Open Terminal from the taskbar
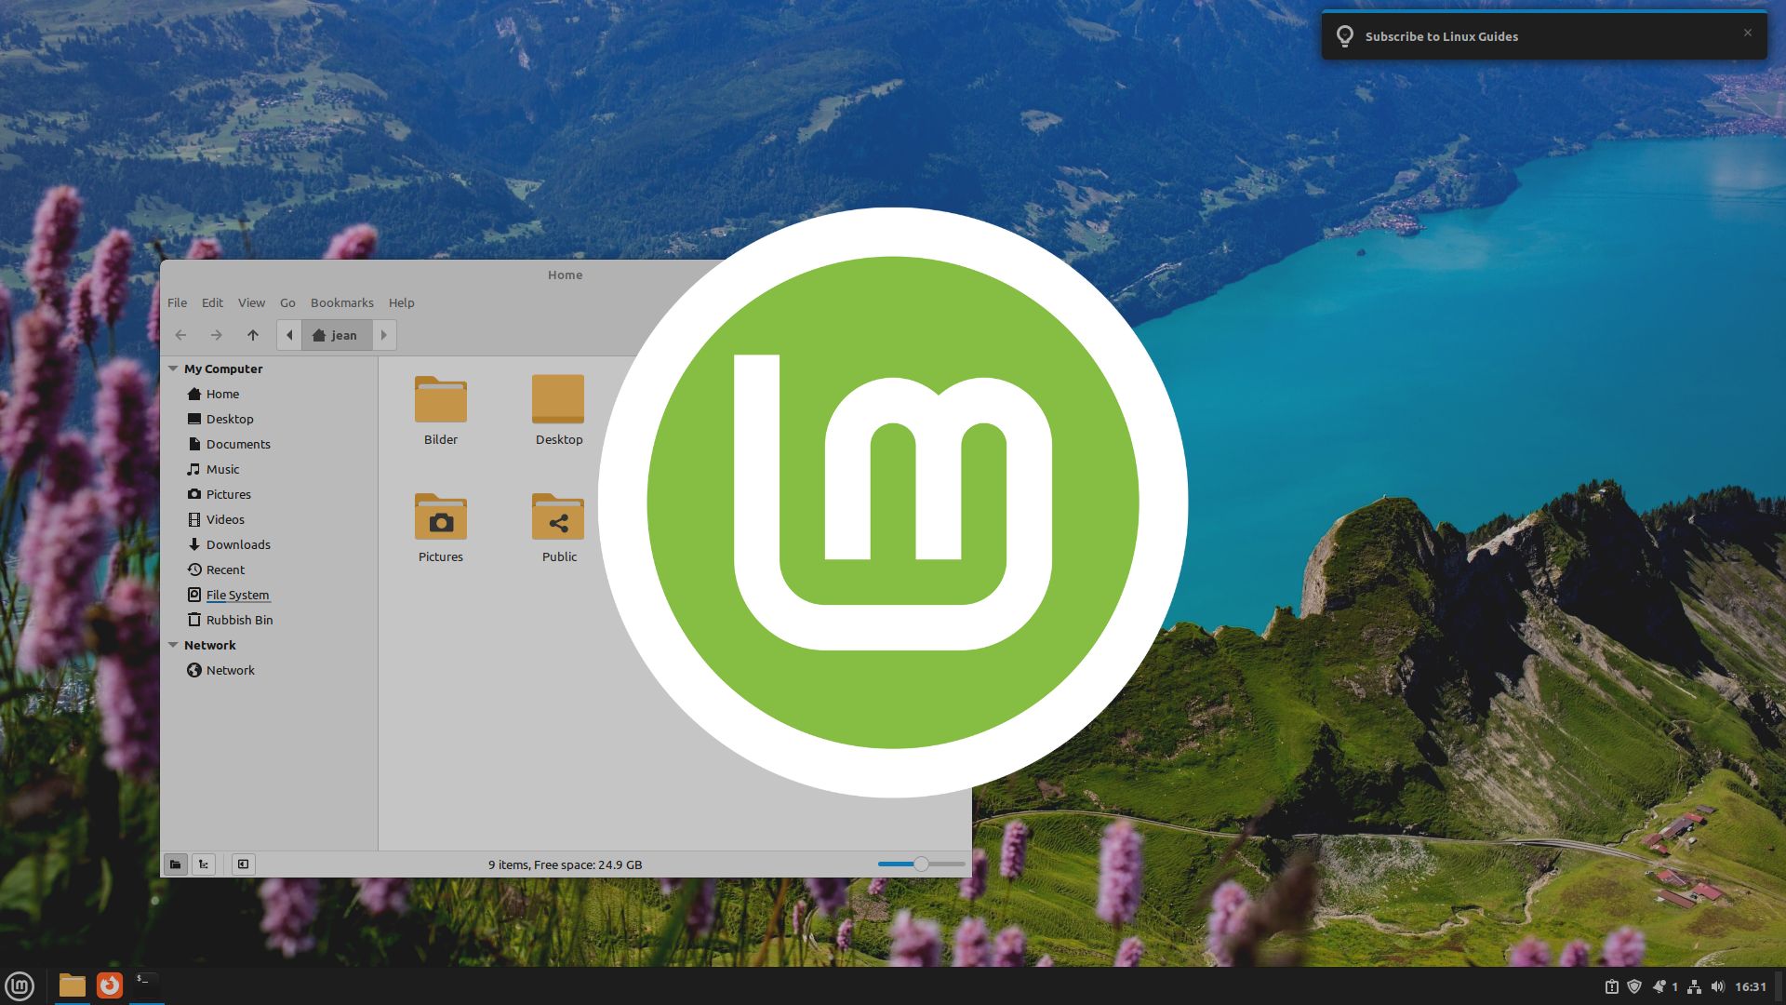Viewport: 1786px width, 1005px height. [x=145, y=985]
